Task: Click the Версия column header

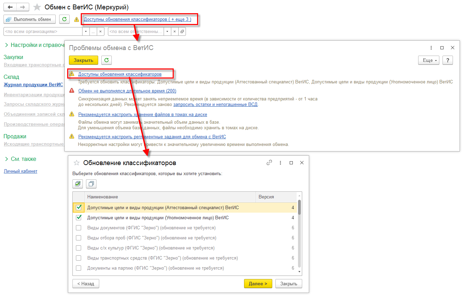Action: click(x=276, y=197)
